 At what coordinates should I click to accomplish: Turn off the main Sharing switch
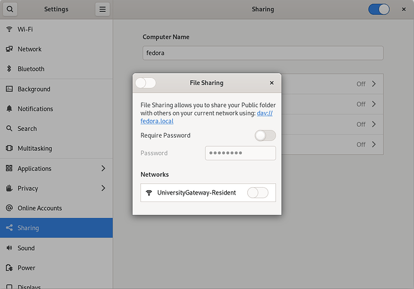point(379,9)
